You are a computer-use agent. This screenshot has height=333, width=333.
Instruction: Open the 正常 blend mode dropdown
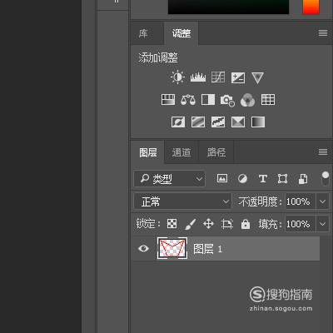click(182, 201)
